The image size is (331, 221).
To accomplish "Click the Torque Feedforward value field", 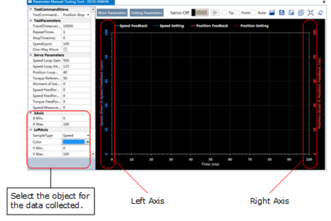I will point(76,101).
